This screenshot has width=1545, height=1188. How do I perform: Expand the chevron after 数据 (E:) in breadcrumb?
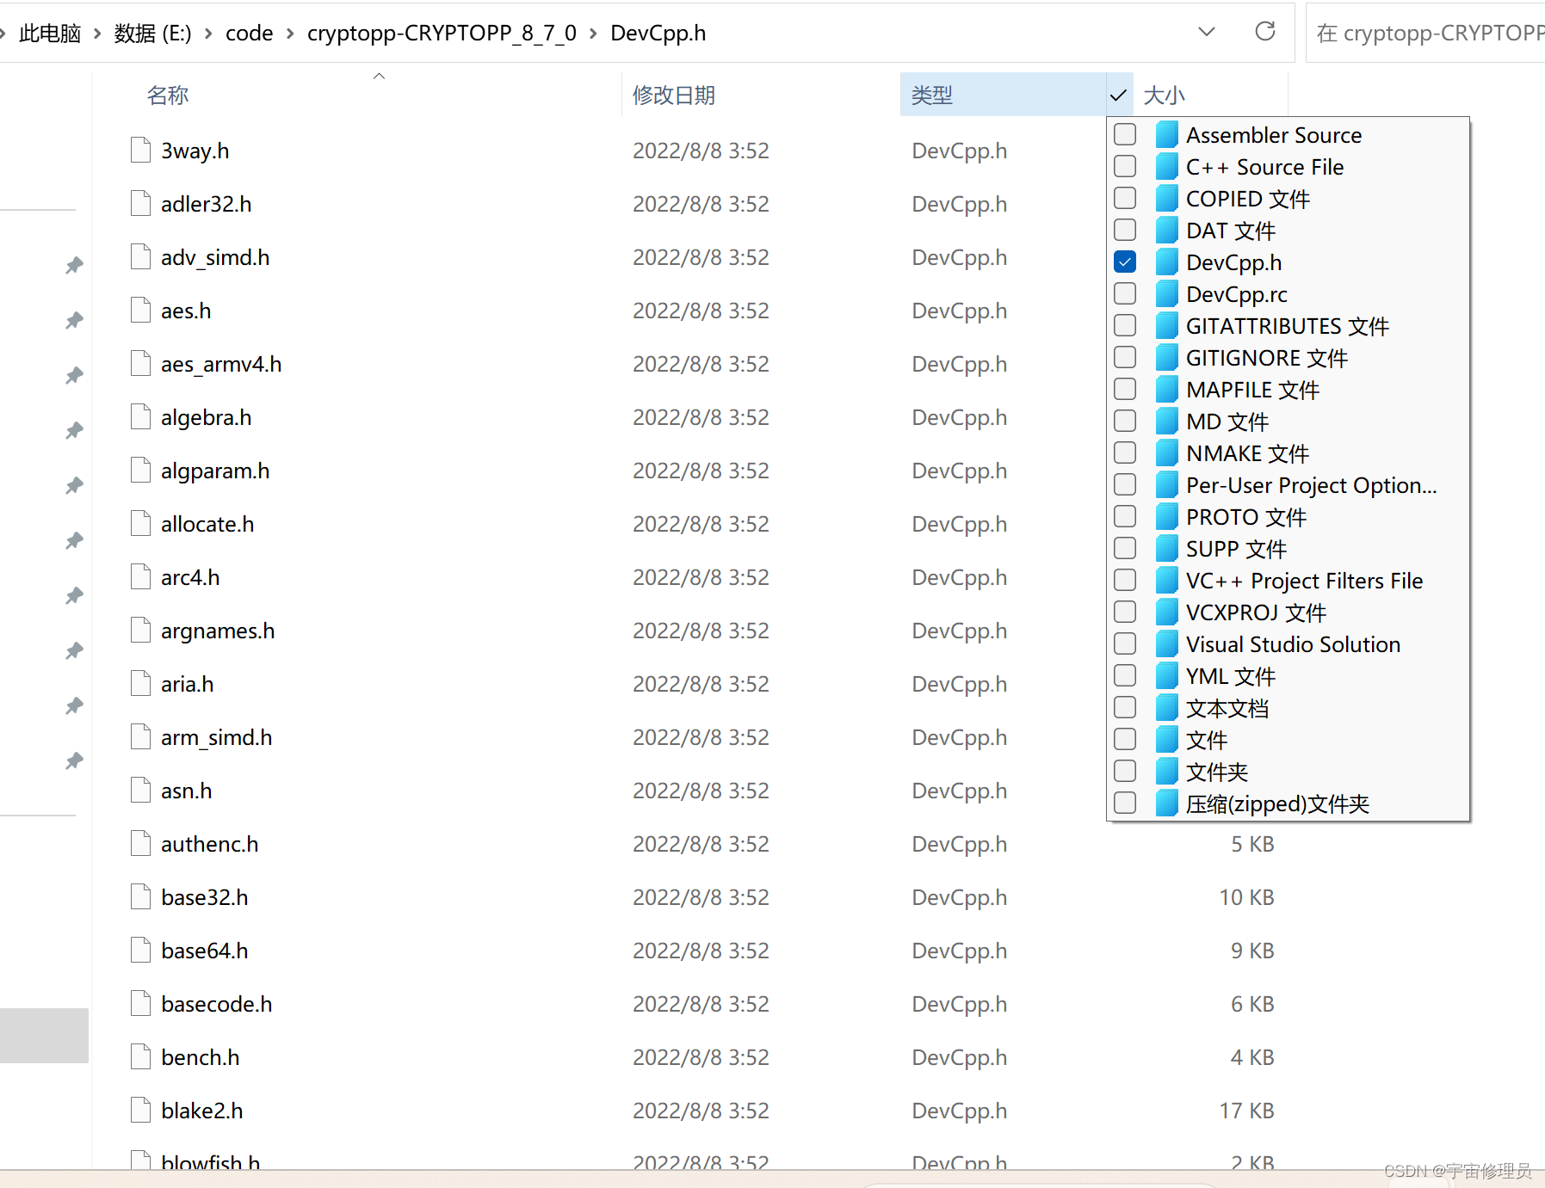pos(208,34)
